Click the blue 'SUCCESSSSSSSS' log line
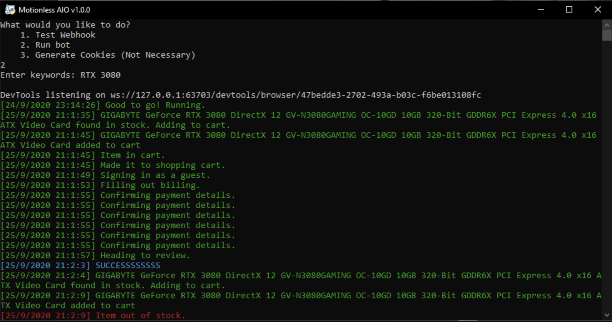Viewport: 612px width, 322px height. (80, 266)
